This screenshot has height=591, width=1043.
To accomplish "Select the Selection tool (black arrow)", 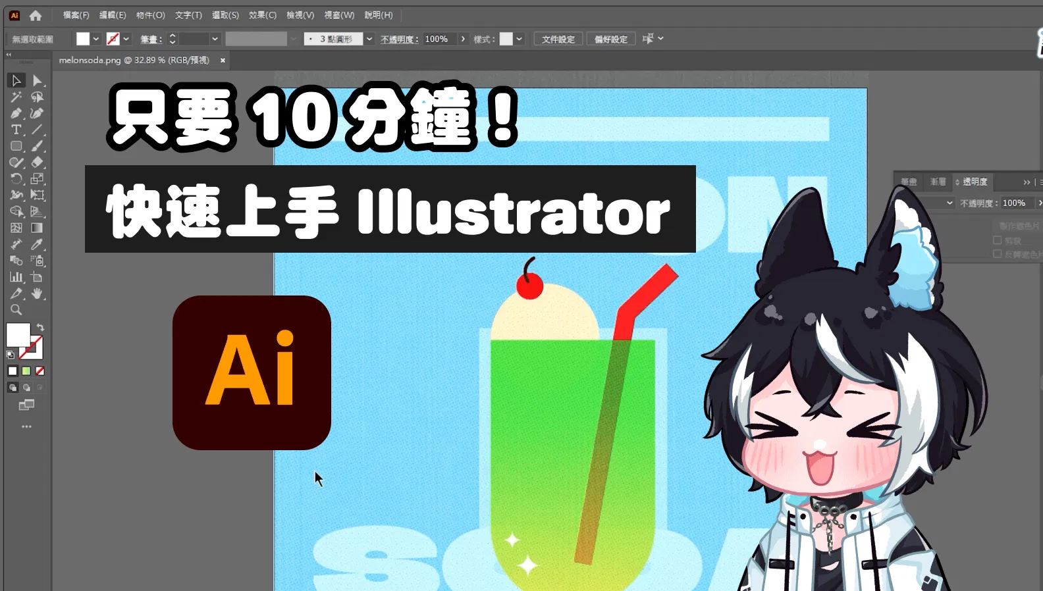I will pos(16,80).
